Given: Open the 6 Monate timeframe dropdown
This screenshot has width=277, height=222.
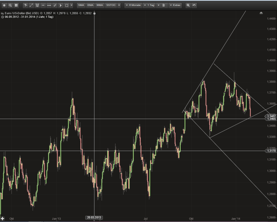Looking at the screenshot, I should [x=133, y=5].
